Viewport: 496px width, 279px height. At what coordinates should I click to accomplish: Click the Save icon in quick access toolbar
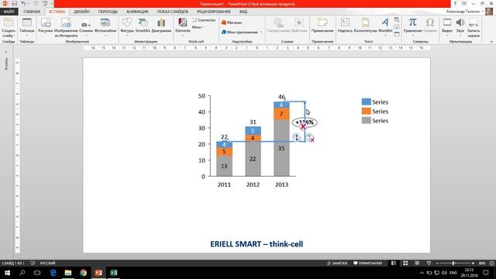(15, 3)
